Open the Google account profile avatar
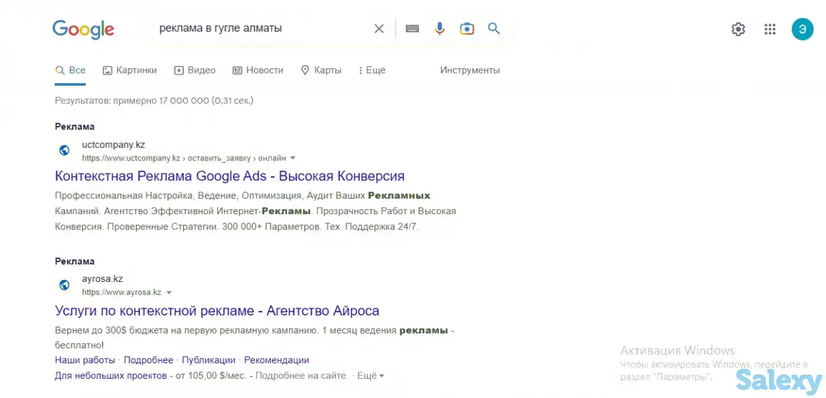826x398 pixels. point(802,28)
